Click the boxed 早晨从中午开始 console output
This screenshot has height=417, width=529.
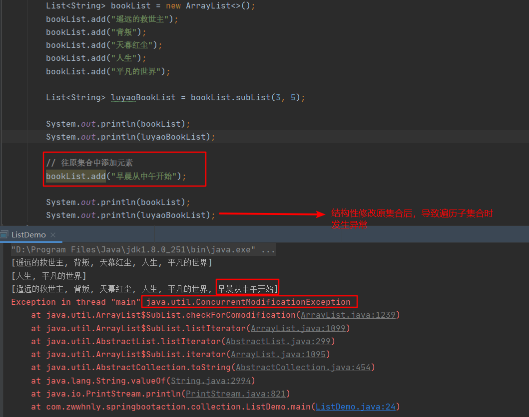247,287
